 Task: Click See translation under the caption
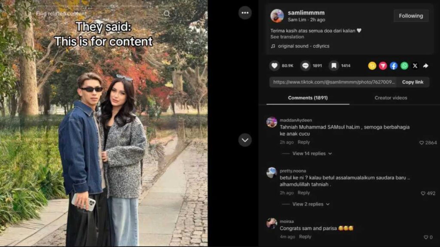287,37
